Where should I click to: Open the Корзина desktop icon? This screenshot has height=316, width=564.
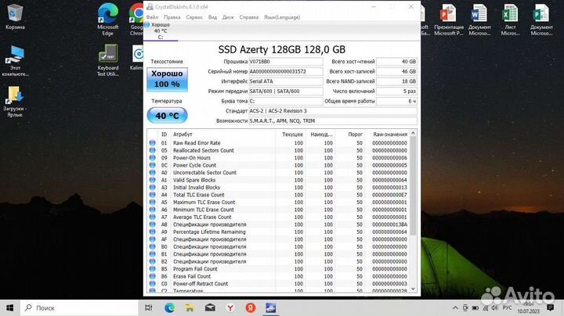pos(15,16)
